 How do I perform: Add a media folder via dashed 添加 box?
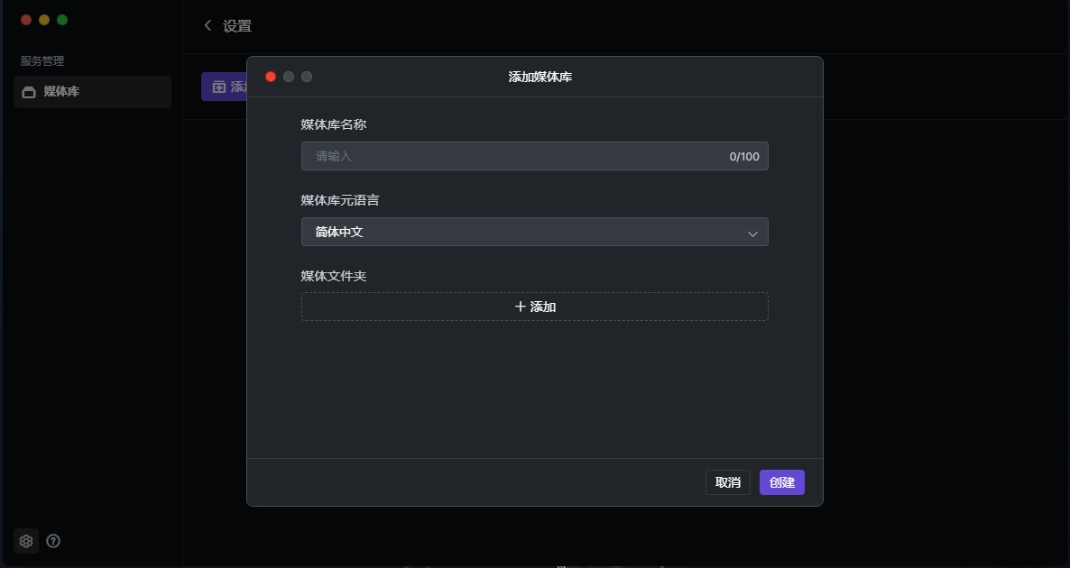(534, 307)
